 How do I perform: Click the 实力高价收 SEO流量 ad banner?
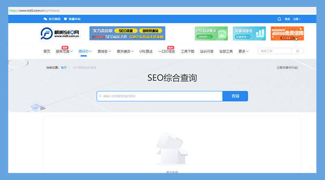pyautogui.click(x=127, y=33)
